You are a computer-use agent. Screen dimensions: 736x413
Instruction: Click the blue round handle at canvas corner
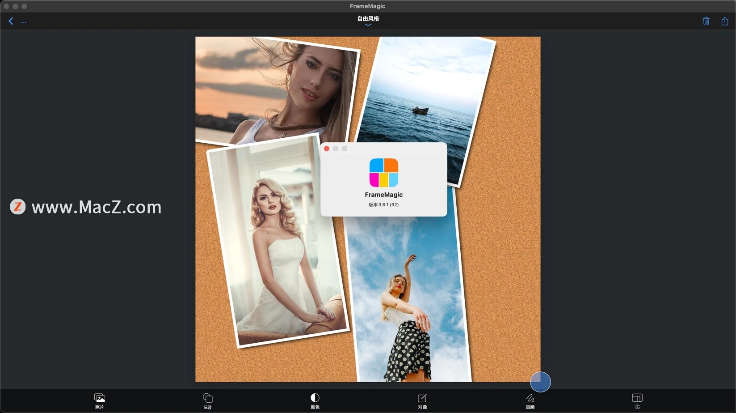click(540, 382)
